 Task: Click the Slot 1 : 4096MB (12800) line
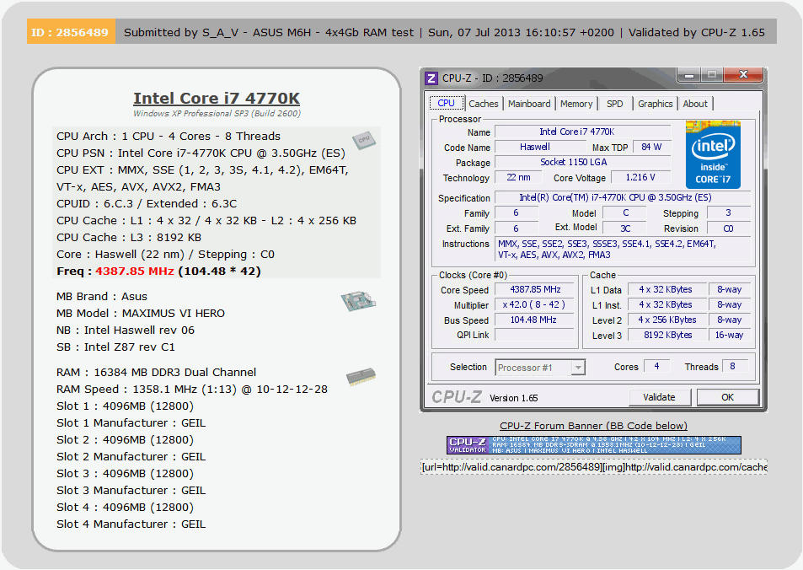125,406
